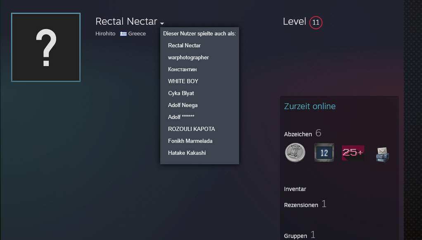
Task: Open the Rezensionen reviews link
Action: point(301,205)
